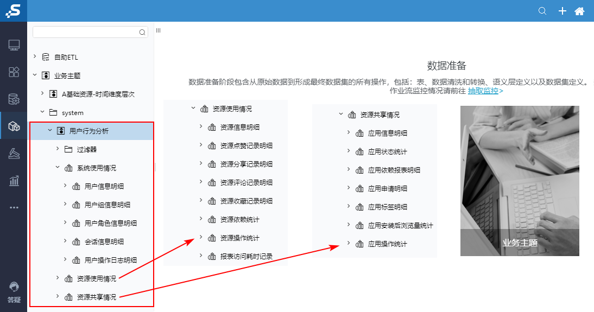
Task: Expand A基础资源-时间维度层次 node
Action: (x=42, y=93)
